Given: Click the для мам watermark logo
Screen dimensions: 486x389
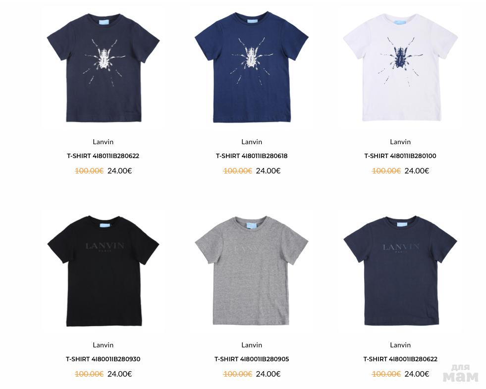Looking at the screenshot, I should pos(461,373).
